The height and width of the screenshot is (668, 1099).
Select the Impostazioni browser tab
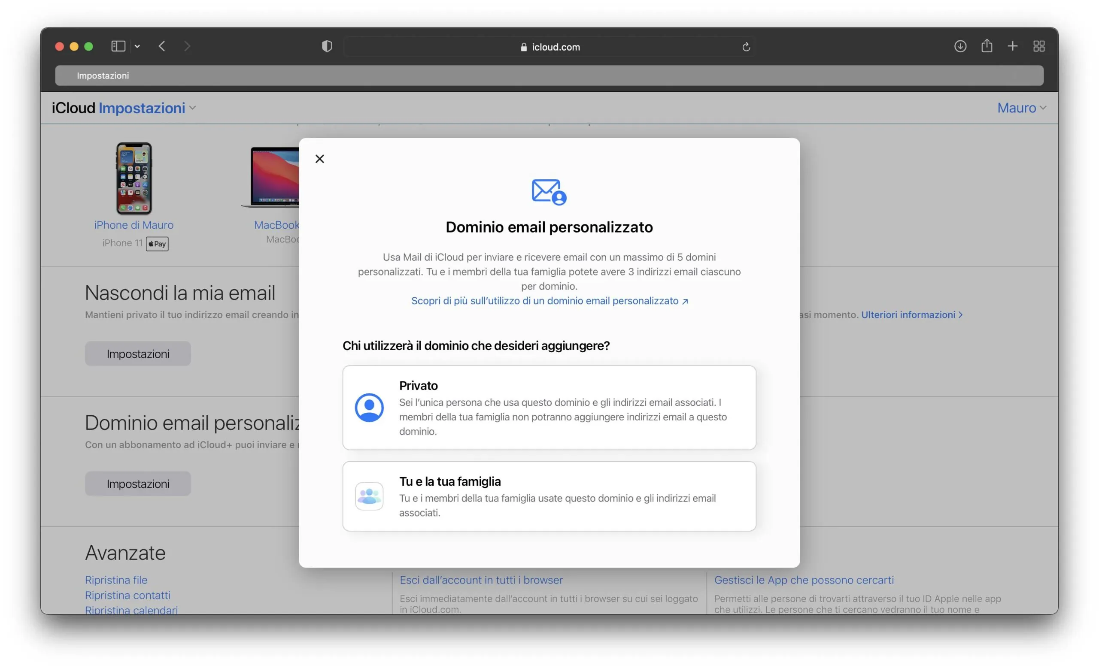pos(103,76)
